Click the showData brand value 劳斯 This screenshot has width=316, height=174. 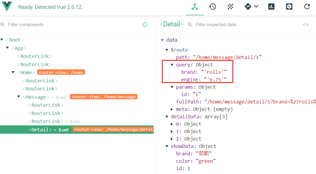point(204,154)
